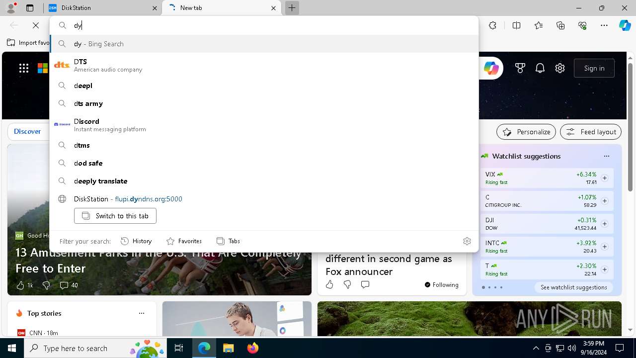Open the Feed layout options
The image size is (636, 358).
[x=591, y=132]
